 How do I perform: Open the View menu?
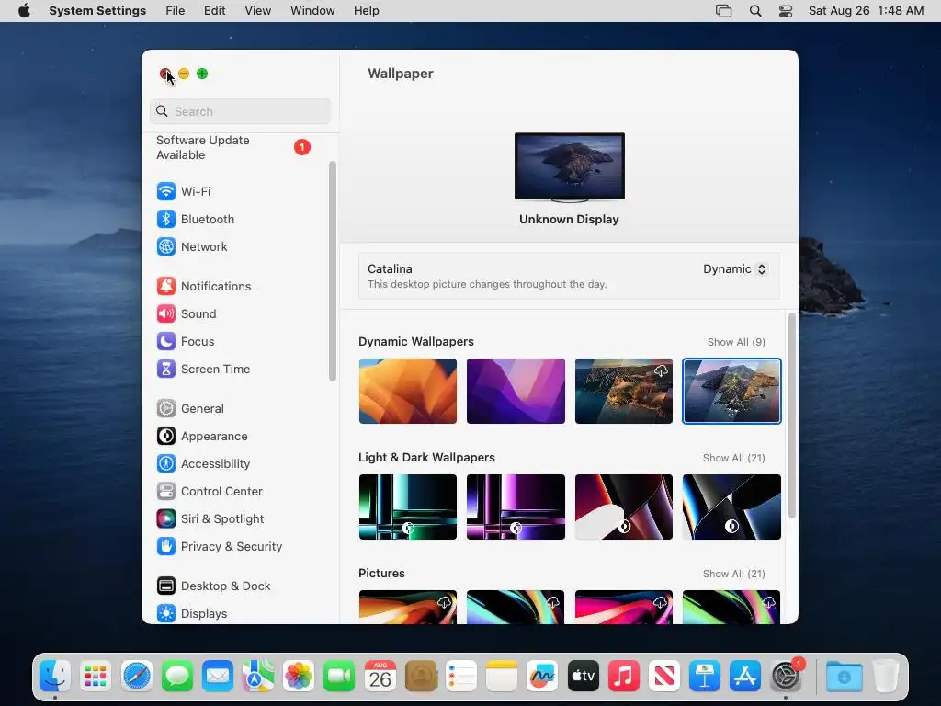pyautogui.click(x=258, y=11)
